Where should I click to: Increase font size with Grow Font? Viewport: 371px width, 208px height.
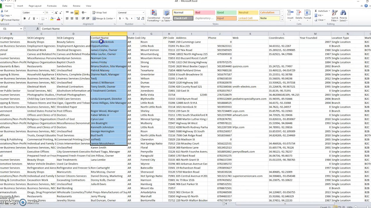click(x=56, y=13)
